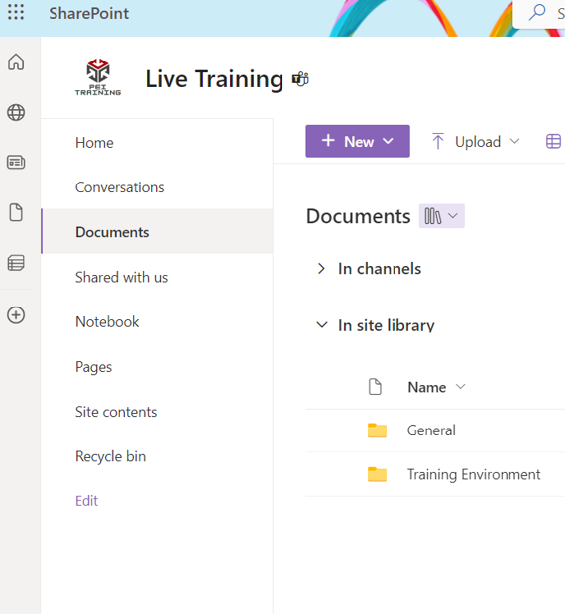Viewport: 565px width, 614px height.
Task: Click the Live Training site title
Action: pyautogui.click(x=214, y=79)
